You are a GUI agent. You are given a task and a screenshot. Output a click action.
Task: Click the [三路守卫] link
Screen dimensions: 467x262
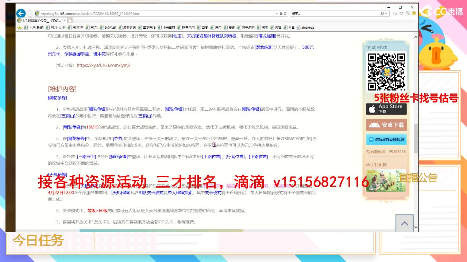click(x=86, y=156)
